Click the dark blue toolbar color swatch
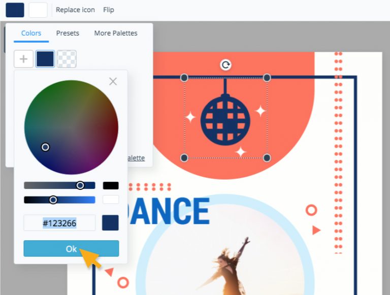Viewport: 390px width, 295px height. [15, 10]
